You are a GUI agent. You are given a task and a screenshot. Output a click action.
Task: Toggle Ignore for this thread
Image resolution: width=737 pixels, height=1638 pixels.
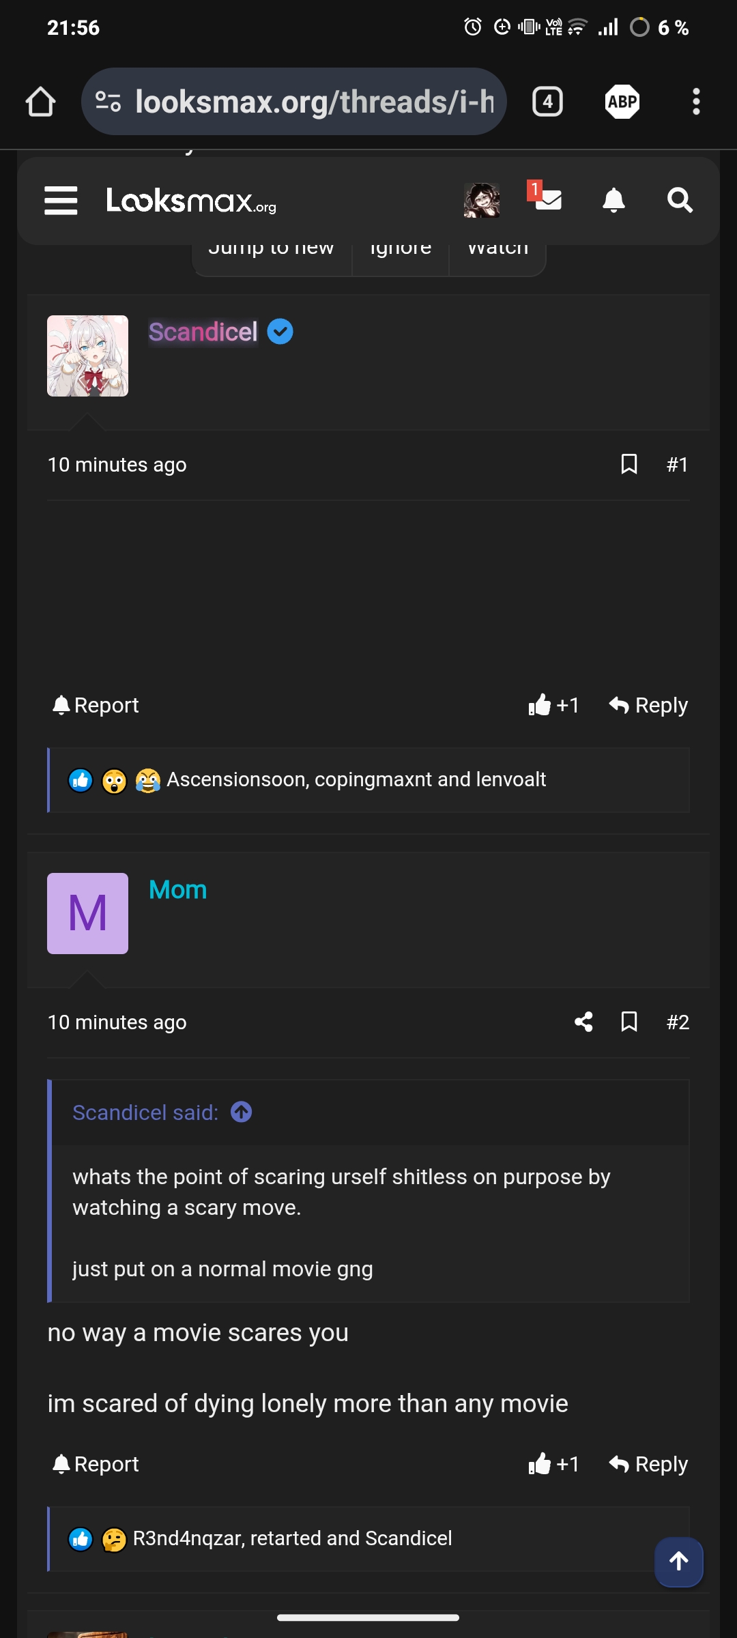399,250
